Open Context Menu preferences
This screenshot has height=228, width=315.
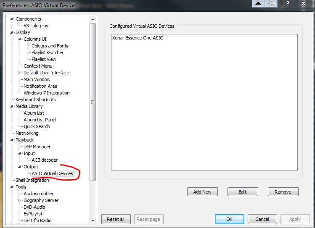click(x=38, y=66)
